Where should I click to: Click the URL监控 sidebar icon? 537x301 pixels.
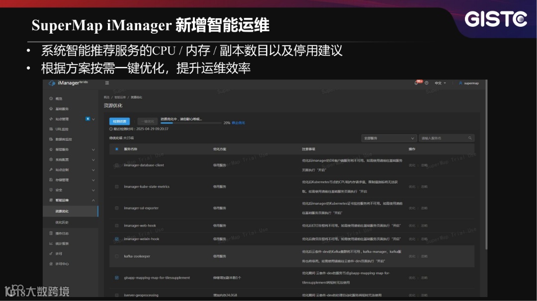click(x=51, y=129)
